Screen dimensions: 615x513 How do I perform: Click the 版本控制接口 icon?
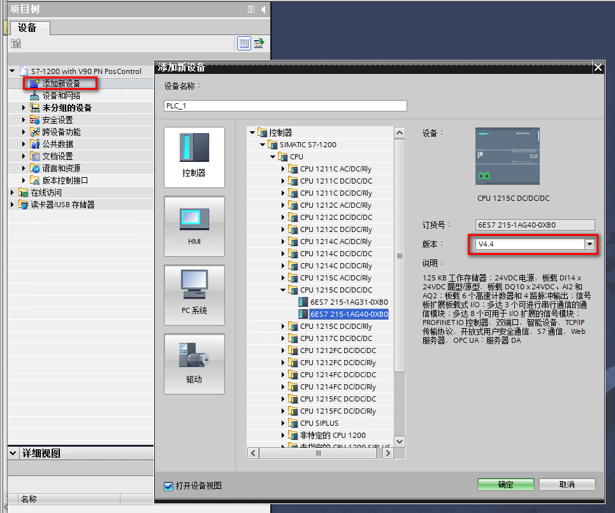click(x=35, y=180)
